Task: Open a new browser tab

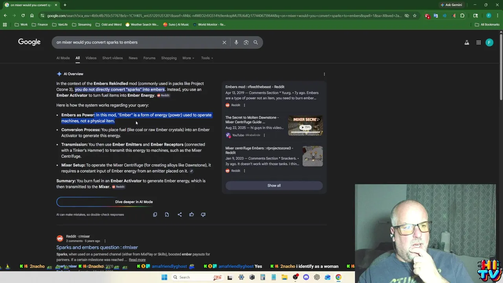Action: point(65,5)
